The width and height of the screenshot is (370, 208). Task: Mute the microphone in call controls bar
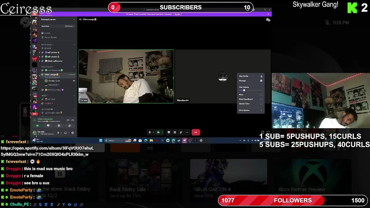(150, 132)
